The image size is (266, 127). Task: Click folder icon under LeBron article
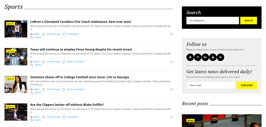point(31,37)
